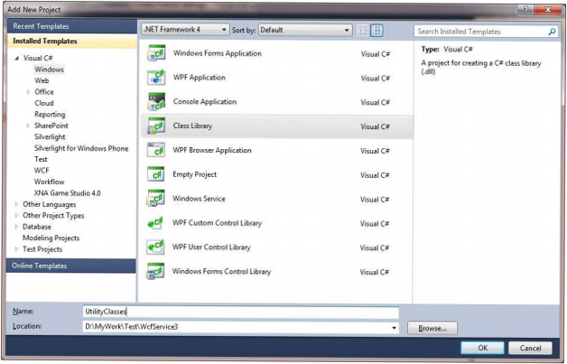Click the Windows Service template icon

point(156,199)
